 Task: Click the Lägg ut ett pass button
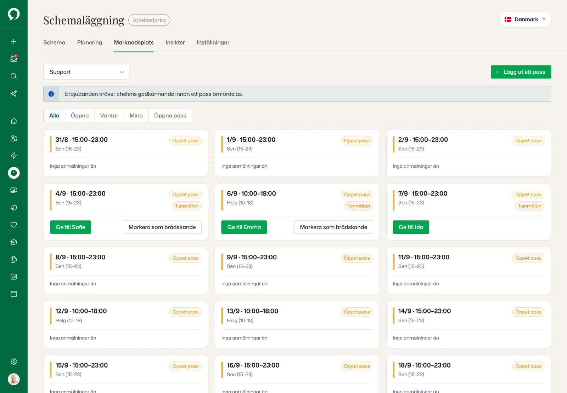(x=521, y=72)
